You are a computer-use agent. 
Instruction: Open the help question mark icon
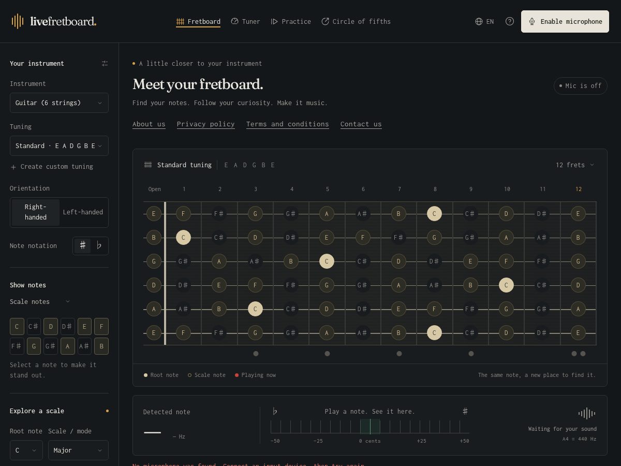tap(510, 21)
